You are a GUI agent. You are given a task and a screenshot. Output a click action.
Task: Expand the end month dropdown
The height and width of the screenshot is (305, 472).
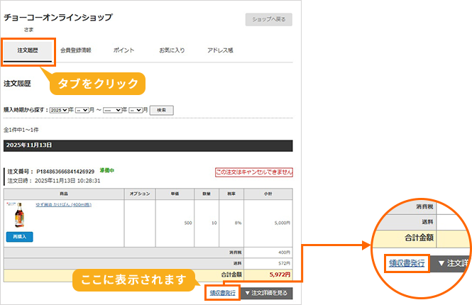click(x=136, y=110)
